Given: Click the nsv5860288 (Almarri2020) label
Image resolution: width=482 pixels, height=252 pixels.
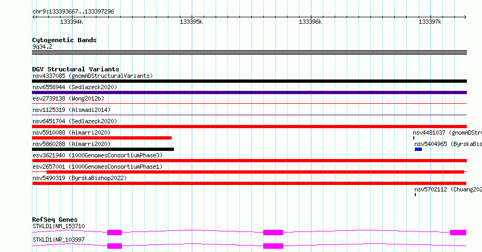Looking at the screenshot, I should (x=71, y=144).
